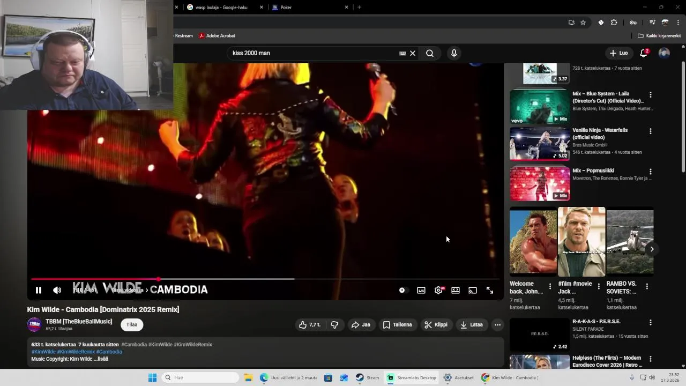Open Chrome profile avatar

click(665, 23)
